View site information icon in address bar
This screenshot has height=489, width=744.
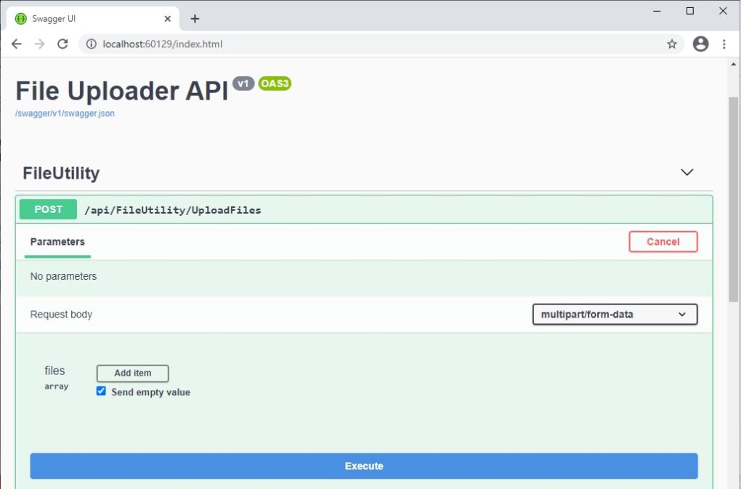(91, 44)
